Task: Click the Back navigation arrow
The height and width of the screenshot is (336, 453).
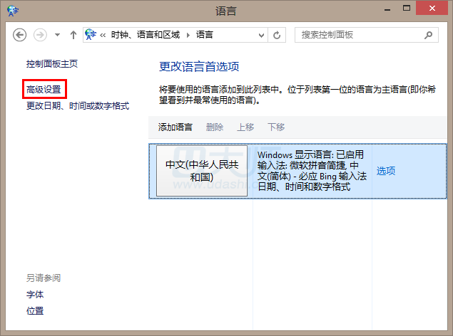Action: pyautogui.click(x=19, y=35)
